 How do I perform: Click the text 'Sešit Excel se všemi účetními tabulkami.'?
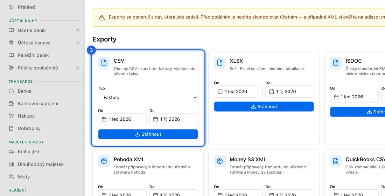tap(267, 69)
